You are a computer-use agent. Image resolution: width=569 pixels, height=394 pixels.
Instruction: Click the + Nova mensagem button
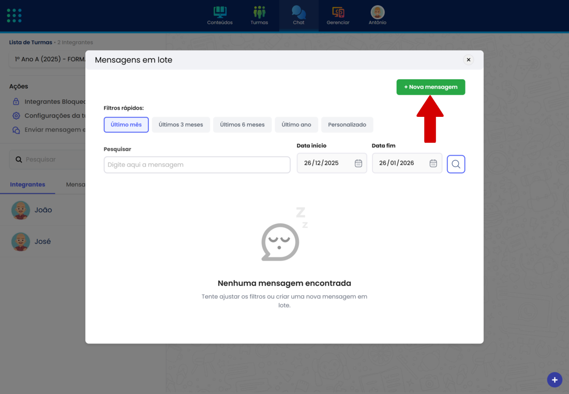click(x=430, y=87)
